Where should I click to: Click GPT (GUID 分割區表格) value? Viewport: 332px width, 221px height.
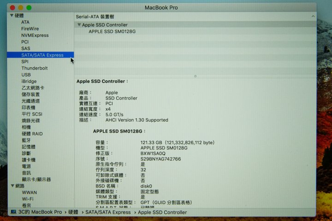(166, 203)
